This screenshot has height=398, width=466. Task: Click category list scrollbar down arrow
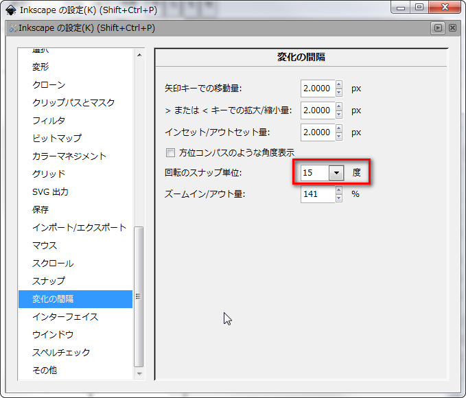click(x=139, y=373)
